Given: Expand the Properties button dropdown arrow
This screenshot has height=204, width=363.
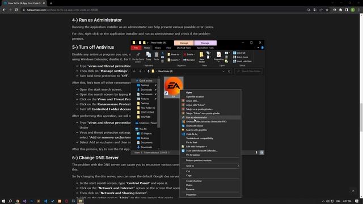Looking at the screenshot, I should click(218, 62).
